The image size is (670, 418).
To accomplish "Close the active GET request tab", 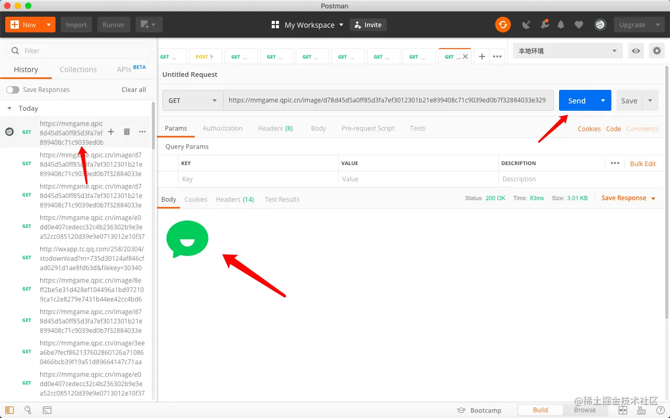I will tap(465, 56).
